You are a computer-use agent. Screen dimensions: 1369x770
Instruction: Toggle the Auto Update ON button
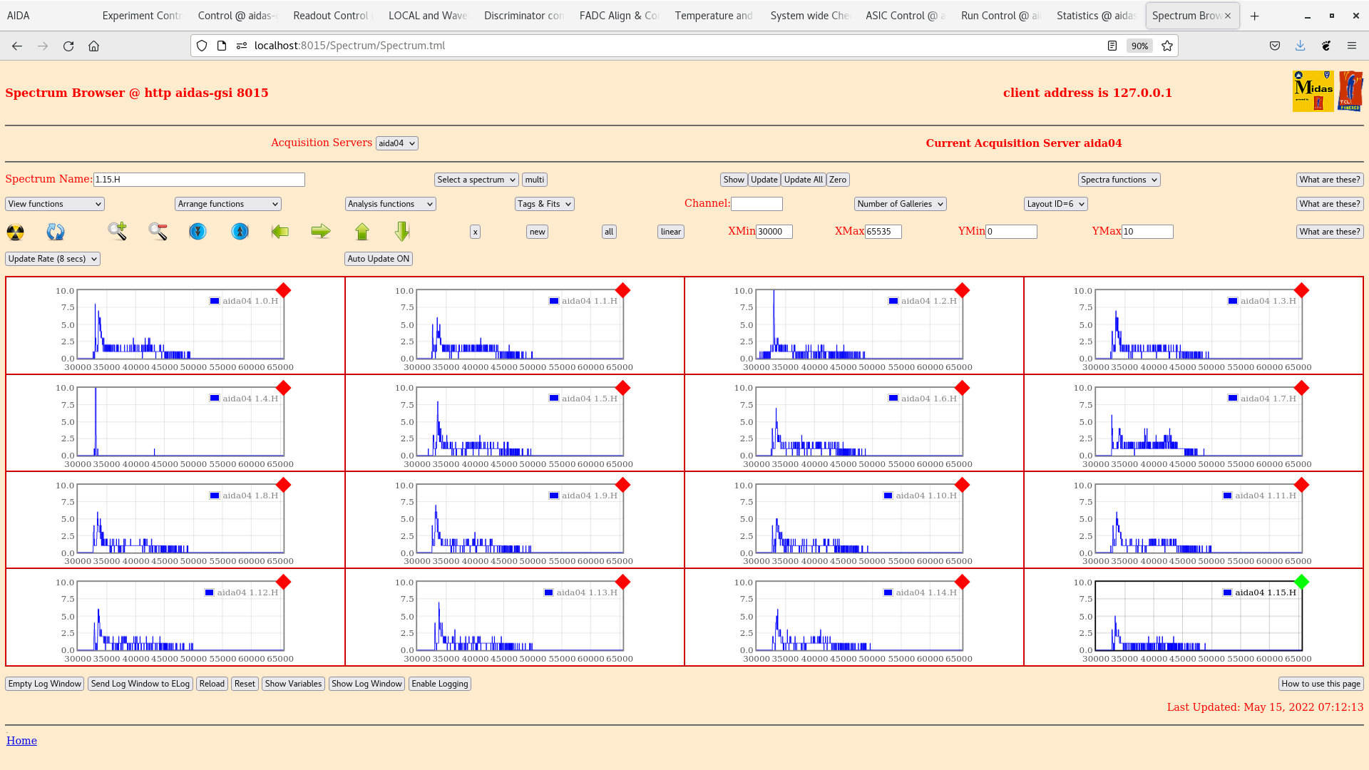(378, 259)
